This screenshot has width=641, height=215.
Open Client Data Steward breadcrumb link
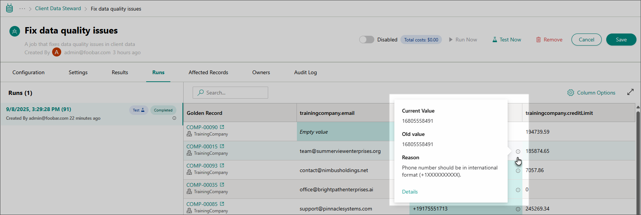pyautogui.click(x=58, y=8)
